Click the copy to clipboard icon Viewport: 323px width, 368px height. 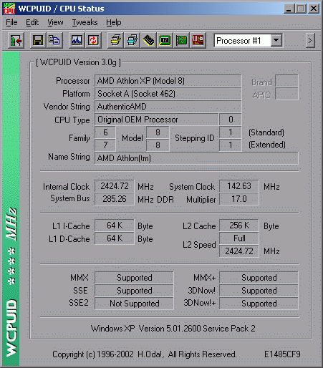tap(54, 41)
